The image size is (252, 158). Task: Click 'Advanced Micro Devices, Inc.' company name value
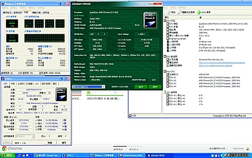tap(211, 60)
